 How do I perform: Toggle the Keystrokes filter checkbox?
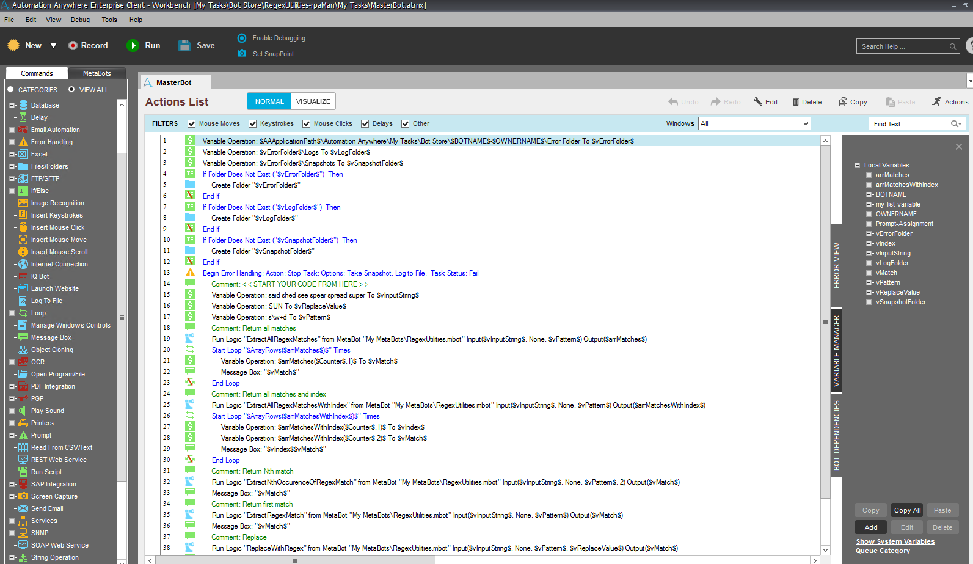[253, 123]
